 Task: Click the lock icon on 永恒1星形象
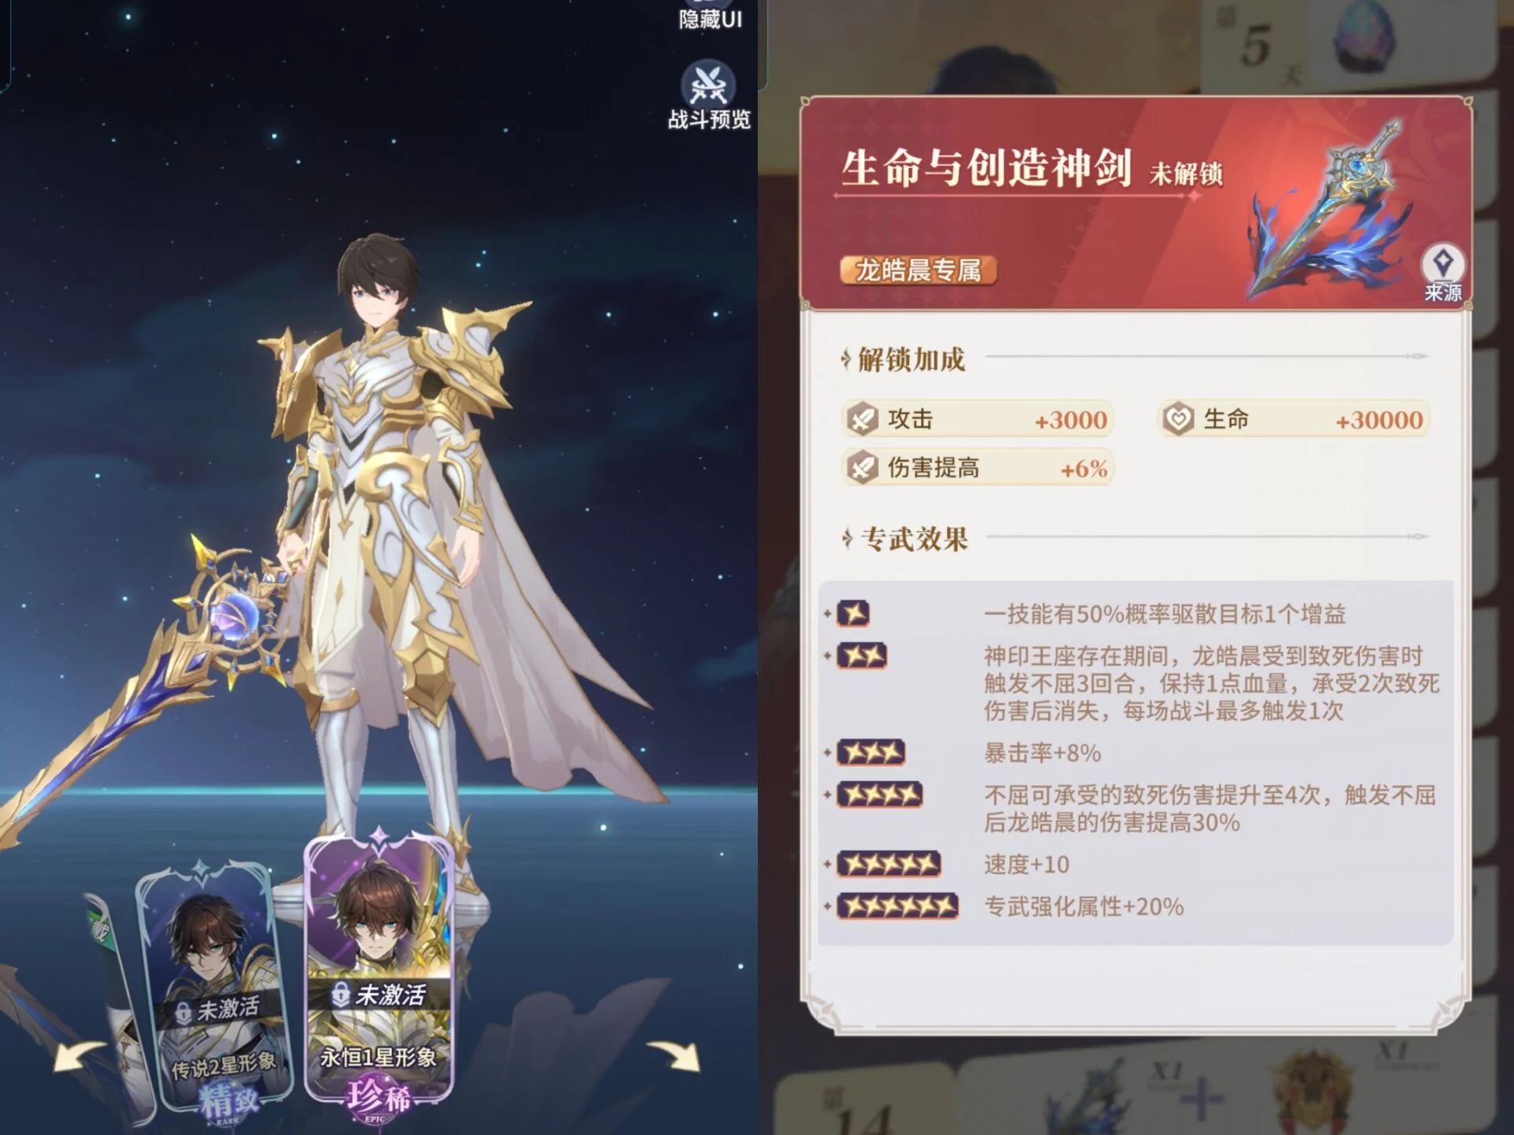coord(341,995)
